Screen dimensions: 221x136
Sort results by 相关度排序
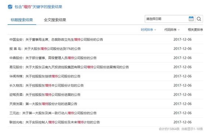[195, 30]
